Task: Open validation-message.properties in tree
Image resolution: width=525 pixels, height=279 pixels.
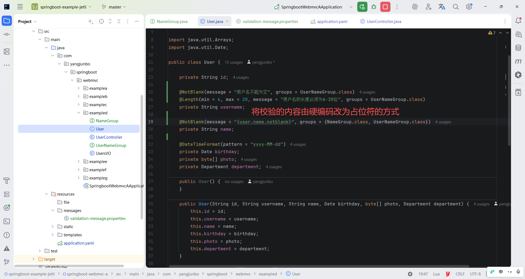Action: click(x=98, y=218)
